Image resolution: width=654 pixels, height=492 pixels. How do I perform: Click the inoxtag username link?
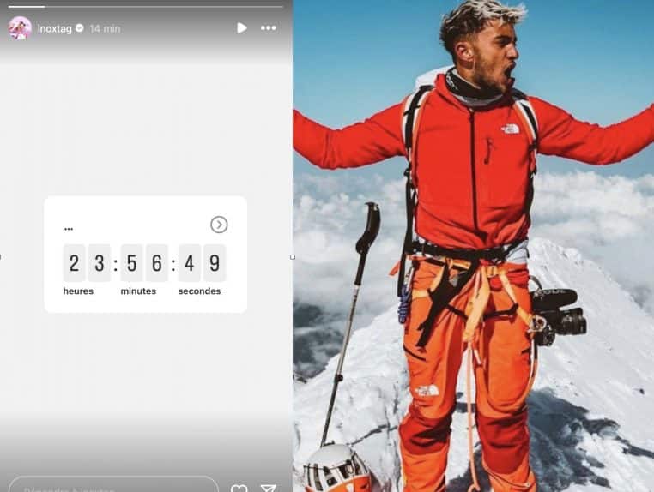pyautogui.click(x=54, y=28)
